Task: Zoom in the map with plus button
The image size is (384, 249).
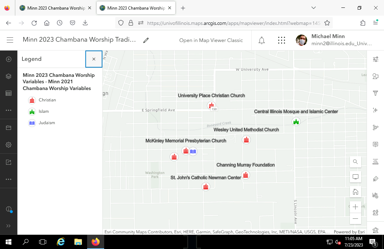Action: 355,207
